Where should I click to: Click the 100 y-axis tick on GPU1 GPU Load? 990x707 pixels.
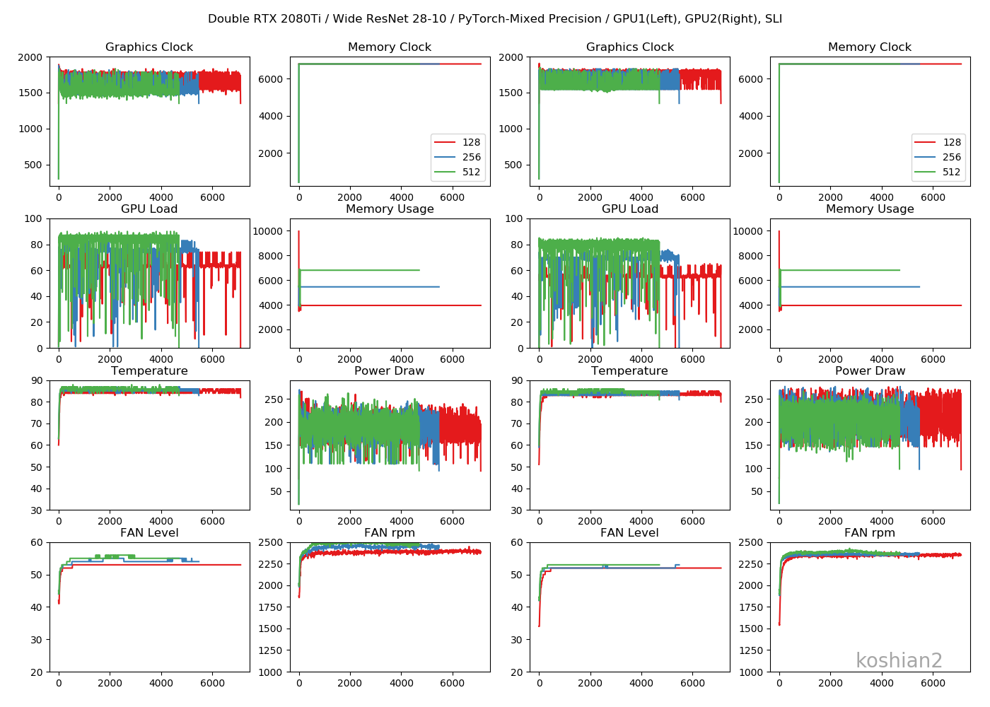tap(33, 218)
